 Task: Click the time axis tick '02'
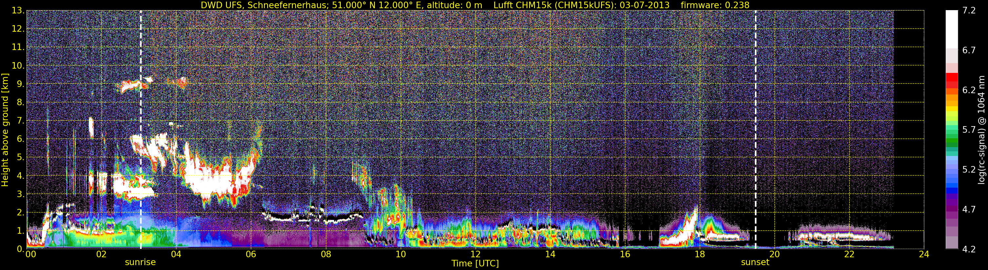tap(101, 254)
